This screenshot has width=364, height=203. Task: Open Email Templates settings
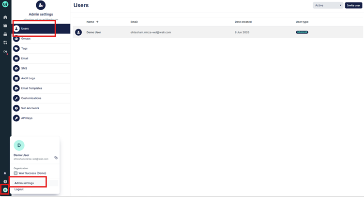pyautogui.click(x=41, y=88)
